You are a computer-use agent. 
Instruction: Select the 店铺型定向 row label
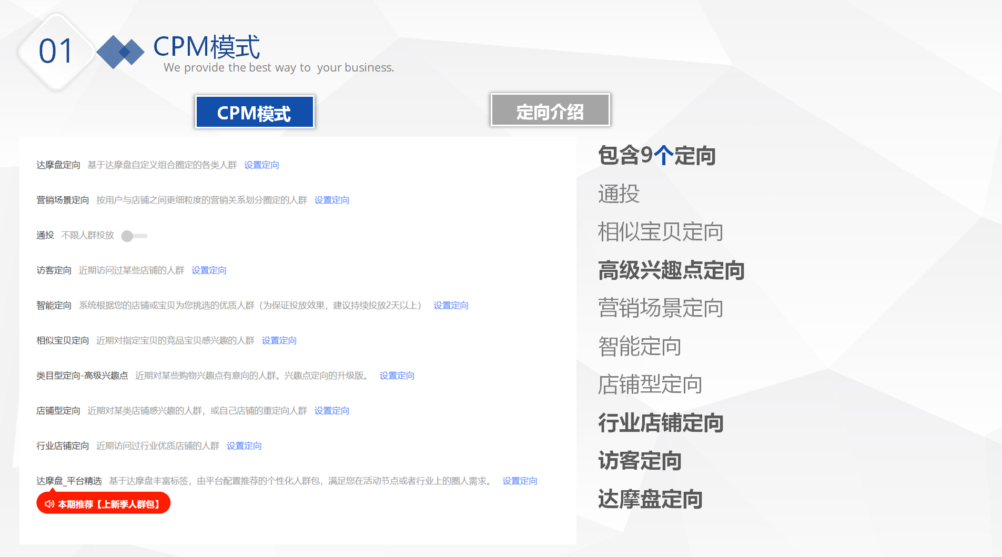(58, 411)
